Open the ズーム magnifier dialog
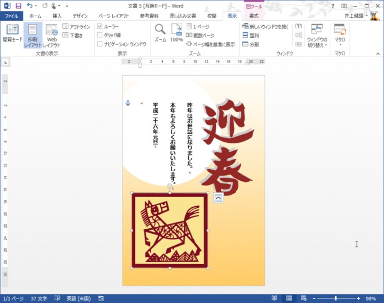The image size is (384, 303). coord(160,33)
